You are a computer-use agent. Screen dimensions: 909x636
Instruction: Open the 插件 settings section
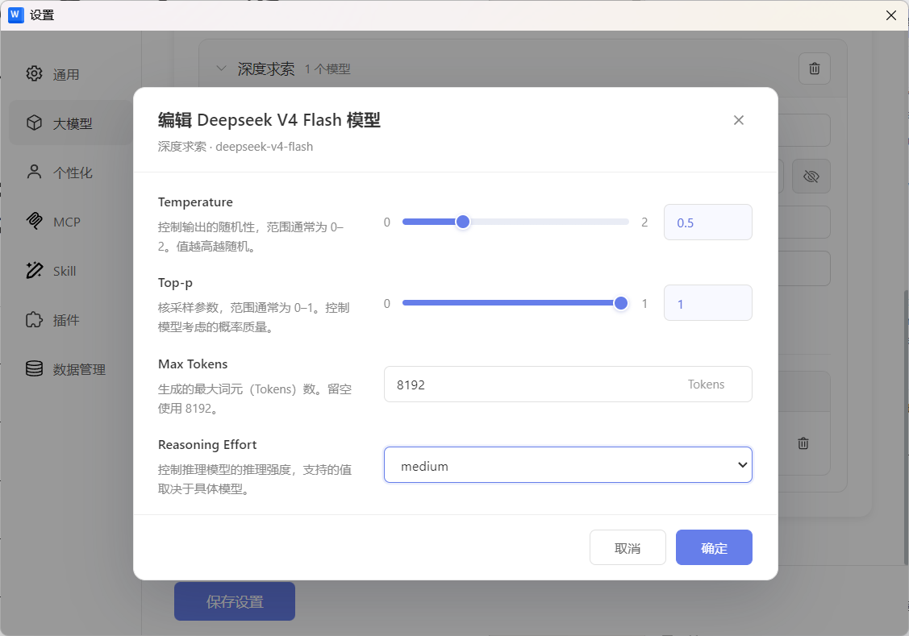click(x=70, y=320)
